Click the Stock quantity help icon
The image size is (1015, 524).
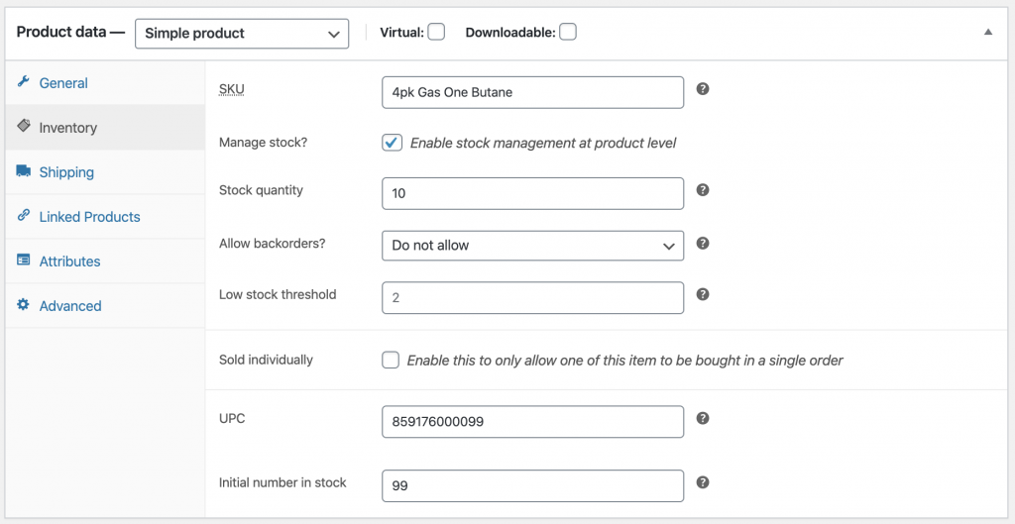tap(703, 189)
